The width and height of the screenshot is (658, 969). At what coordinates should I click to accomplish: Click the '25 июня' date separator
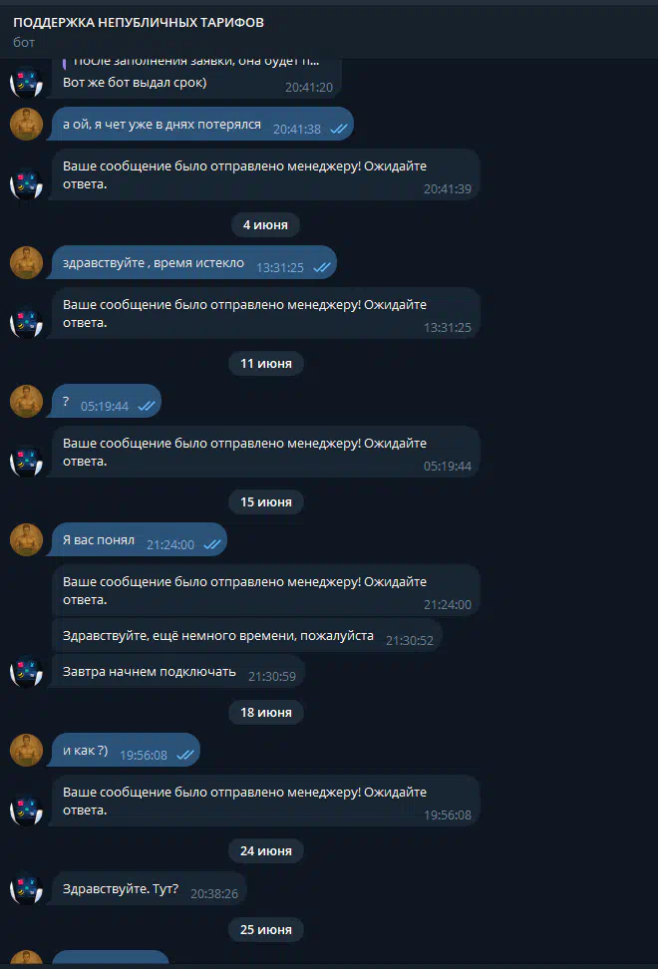click(265, 930)
